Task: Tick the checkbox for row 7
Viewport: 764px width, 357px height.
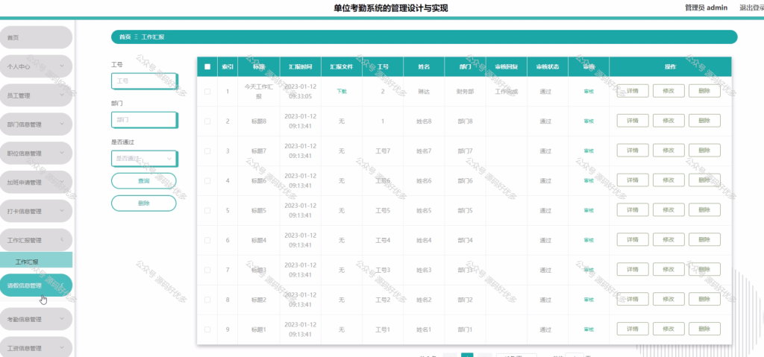Action: click(207, 270)
